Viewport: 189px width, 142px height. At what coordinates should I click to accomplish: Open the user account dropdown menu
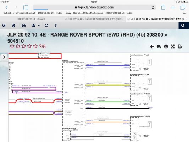(x=36, y=26)
